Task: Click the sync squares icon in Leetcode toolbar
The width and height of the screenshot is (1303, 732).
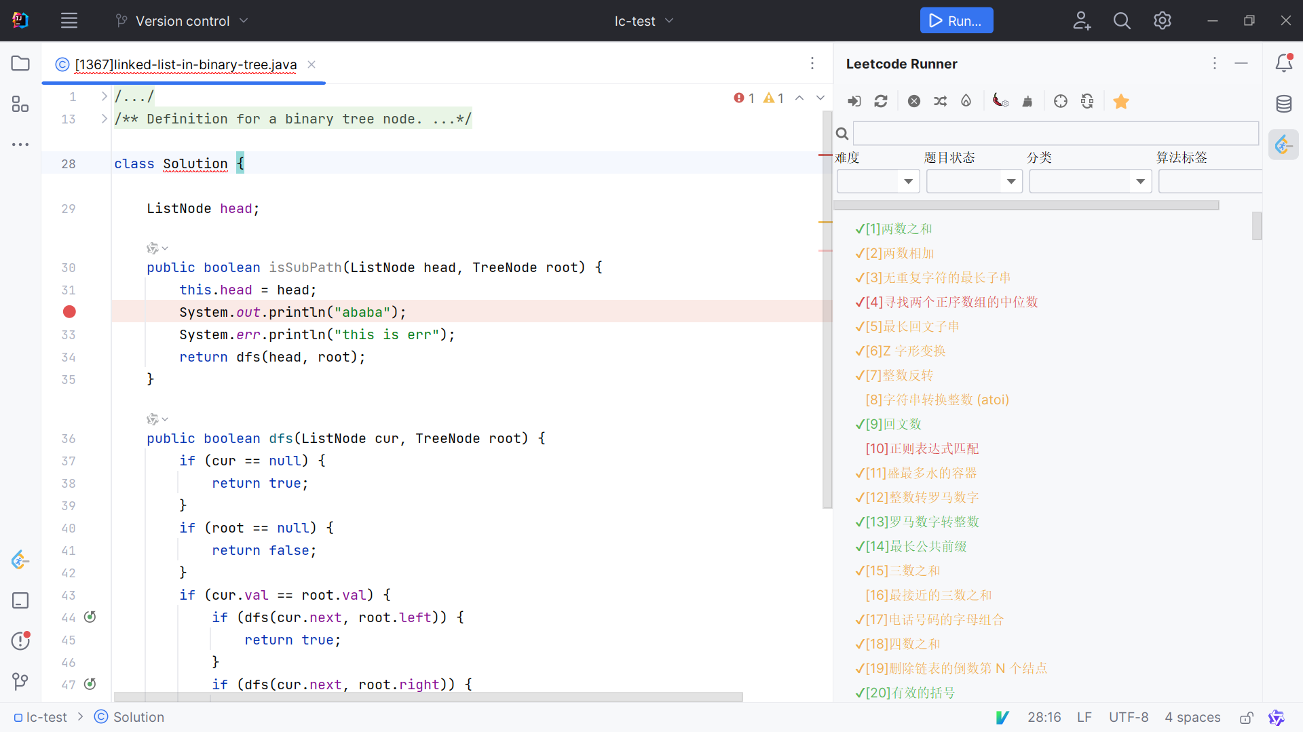Action: pyautogui.click(x=1087, y=101)
